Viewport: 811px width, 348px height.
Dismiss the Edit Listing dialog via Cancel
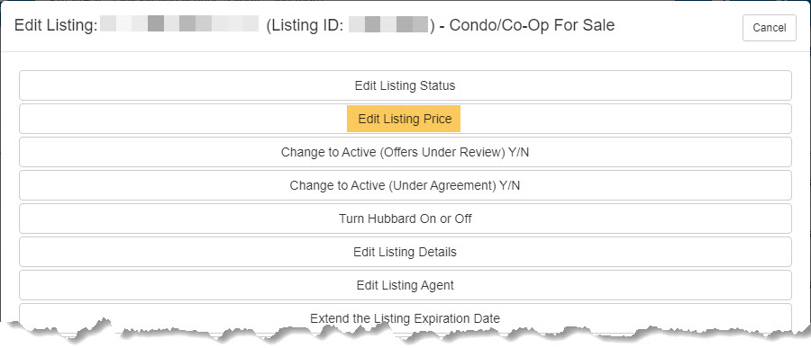(x=770, y=28)
